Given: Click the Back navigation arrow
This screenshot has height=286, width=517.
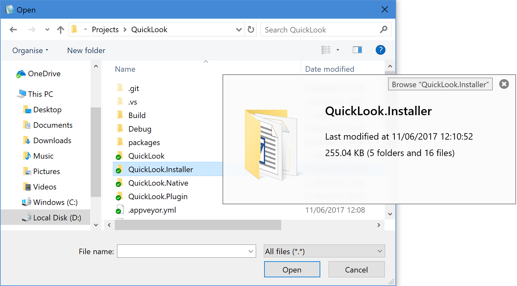Looking at the screenshot, I should click(13, 30).
